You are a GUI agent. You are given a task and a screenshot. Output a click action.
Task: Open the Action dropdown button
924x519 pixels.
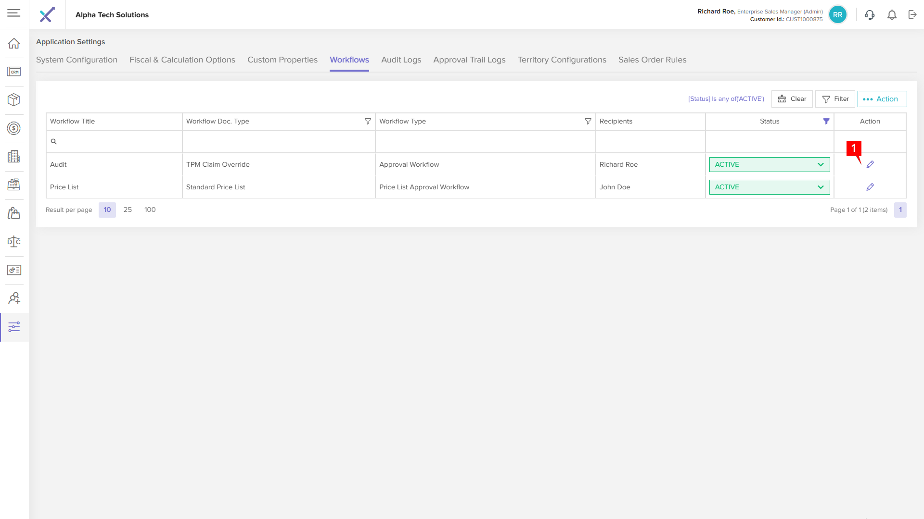[x=882, y=99]
